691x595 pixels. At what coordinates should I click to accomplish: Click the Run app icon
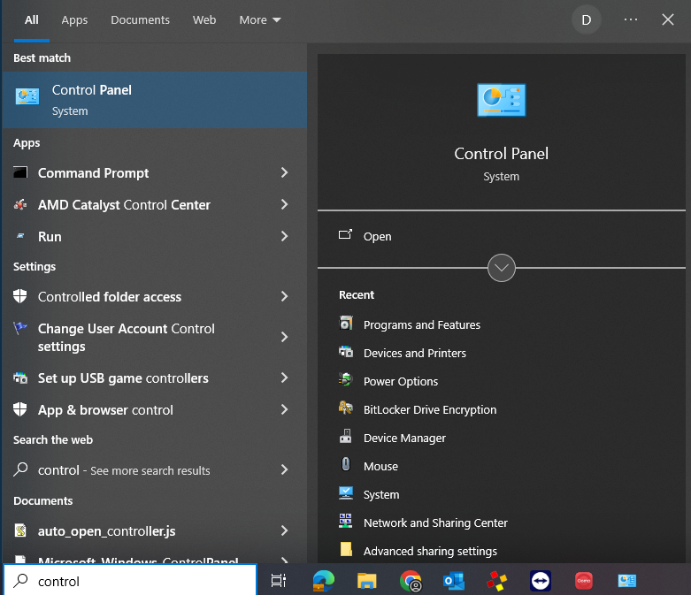click(x=20, y=236)
